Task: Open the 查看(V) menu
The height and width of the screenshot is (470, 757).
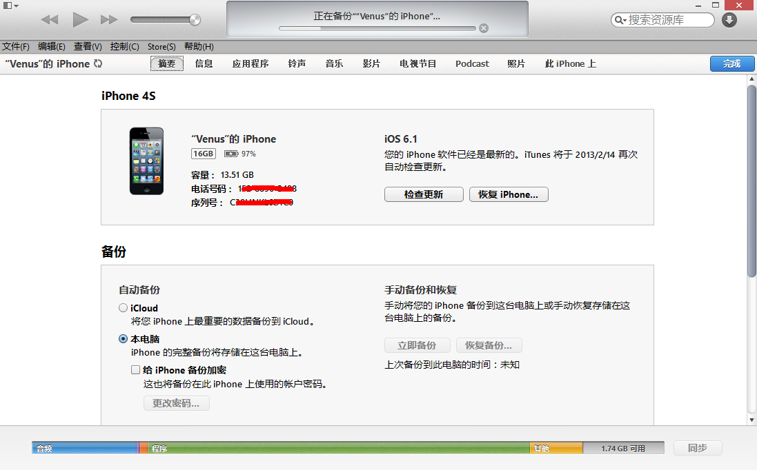Action: [88, 47]
